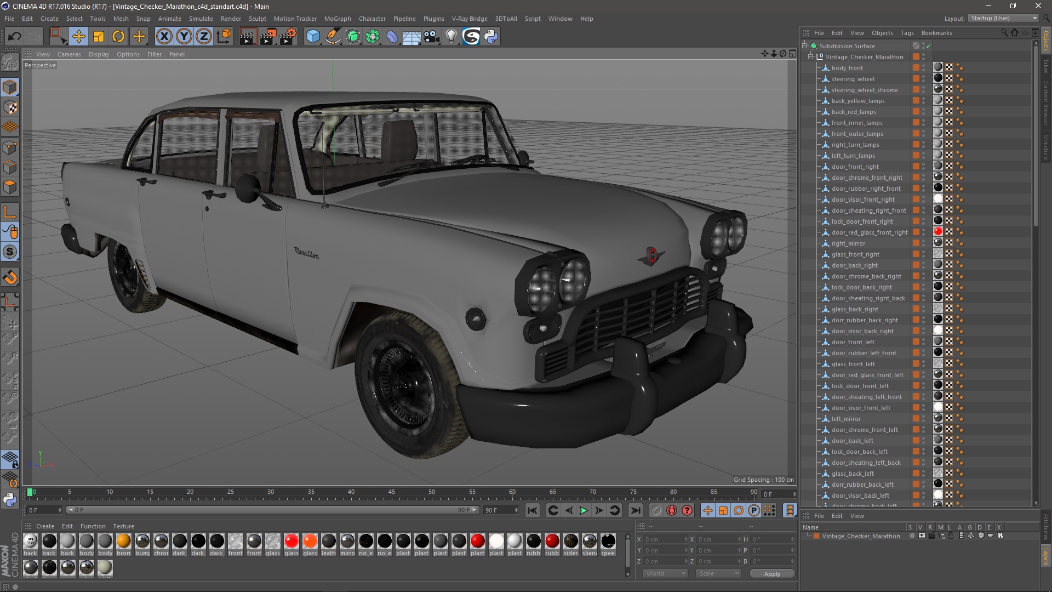Add a Subdivision Surface generator
The height and width of the screenshot is (592, 1052).
353,37
